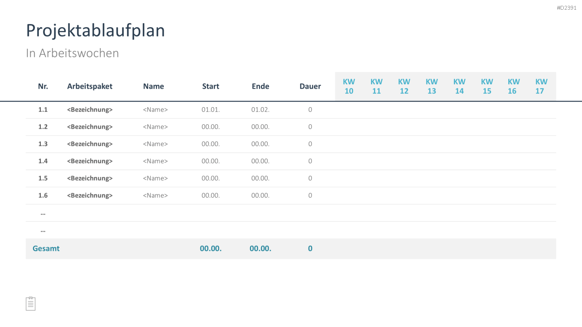Click the start date 01.01.
This screenshot has height=327, width=582.
pyautogui.click(x=211, y=110)
